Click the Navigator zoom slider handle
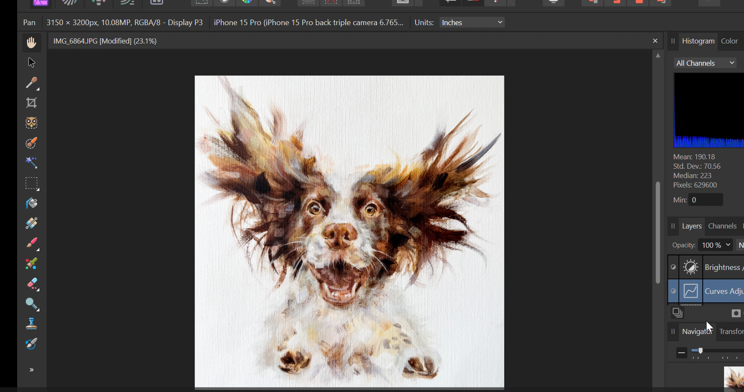 tap(701, 351)
